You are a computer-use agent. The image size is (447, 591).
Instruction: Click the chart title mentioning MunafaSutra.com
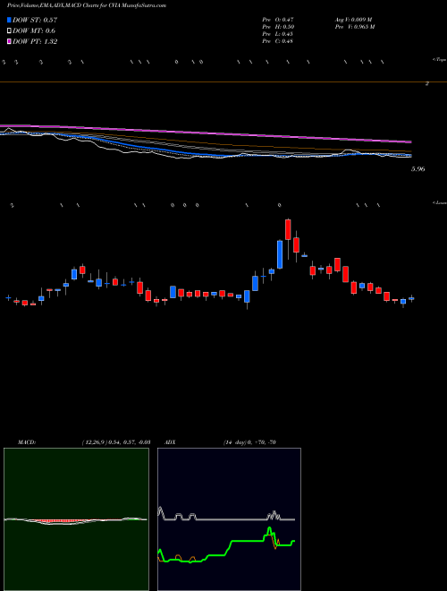pyautogui.click(x=87, y=5)
